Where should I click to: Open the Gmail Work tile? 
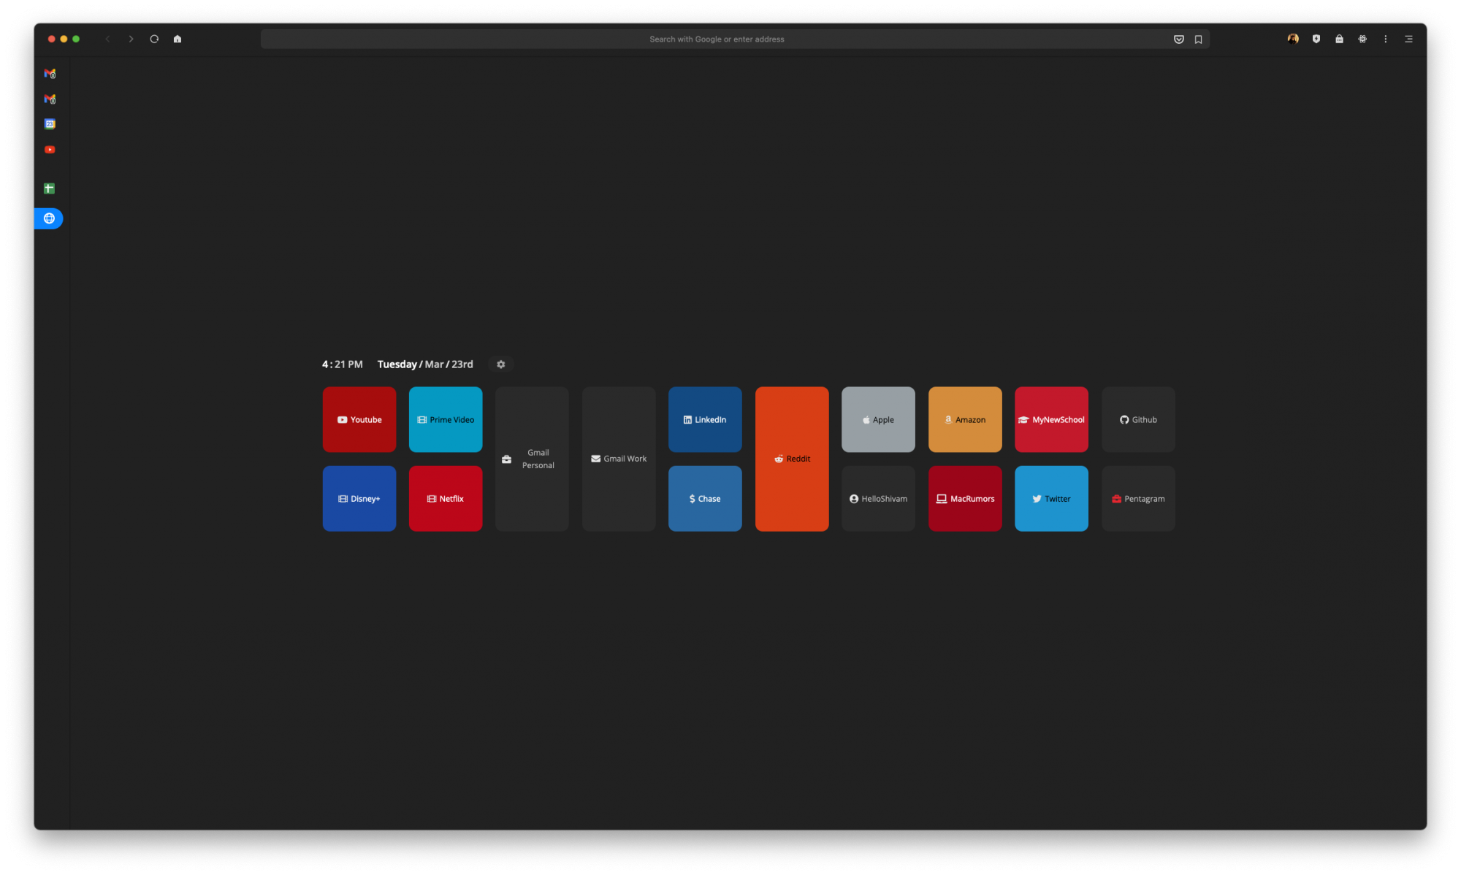[619, 459]
